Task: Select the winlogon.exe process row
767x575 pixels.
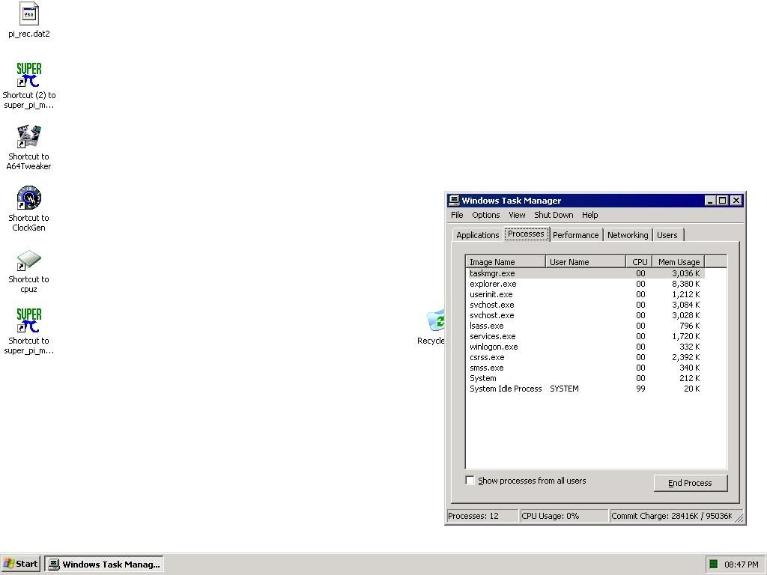Action: pos(585,347)
